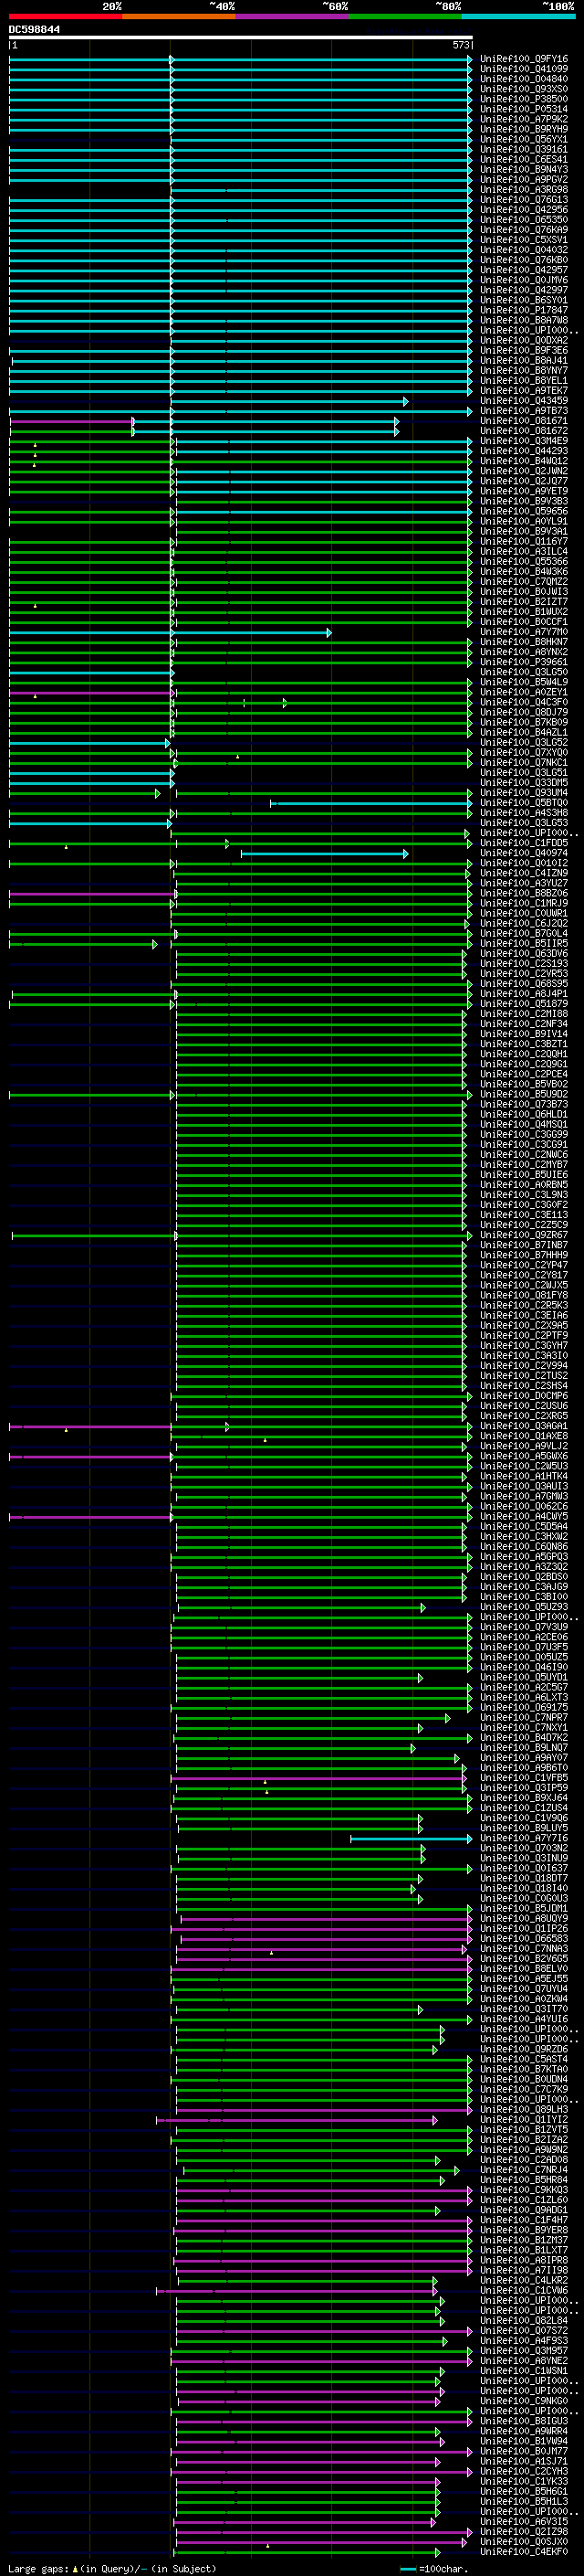Viewport: 584px width, 2576px height.
Task: Select the query name DC598844
Action: point(34,29)
